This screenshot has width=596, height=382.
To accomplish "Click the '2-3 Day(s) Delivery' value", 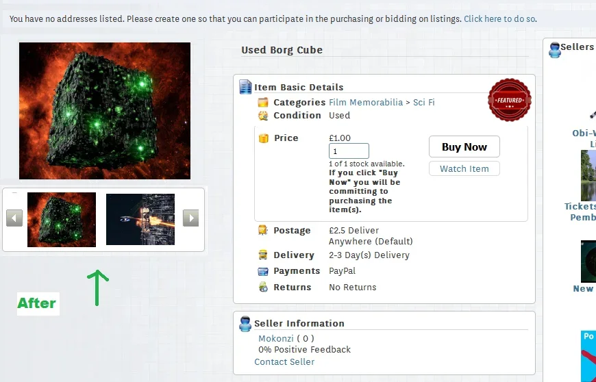I will [369, 255].
